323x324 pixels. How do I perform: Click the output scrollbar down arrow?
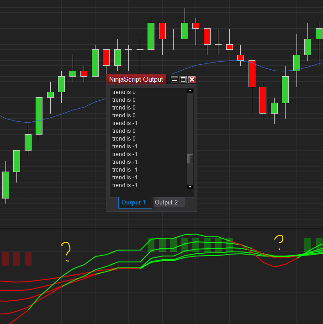coord(190,187)
